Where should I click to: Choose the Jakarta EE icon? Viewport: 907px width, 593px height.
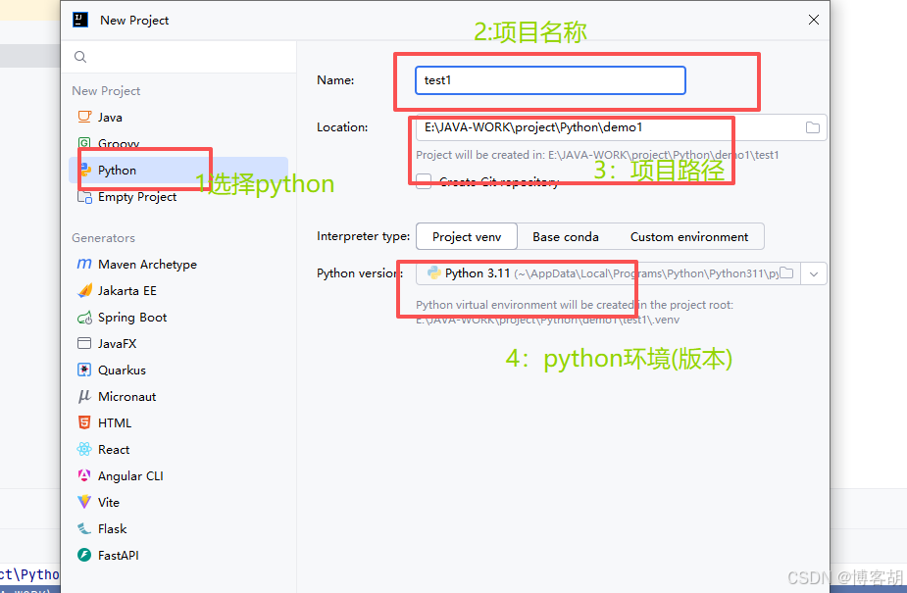click(84, 290)
